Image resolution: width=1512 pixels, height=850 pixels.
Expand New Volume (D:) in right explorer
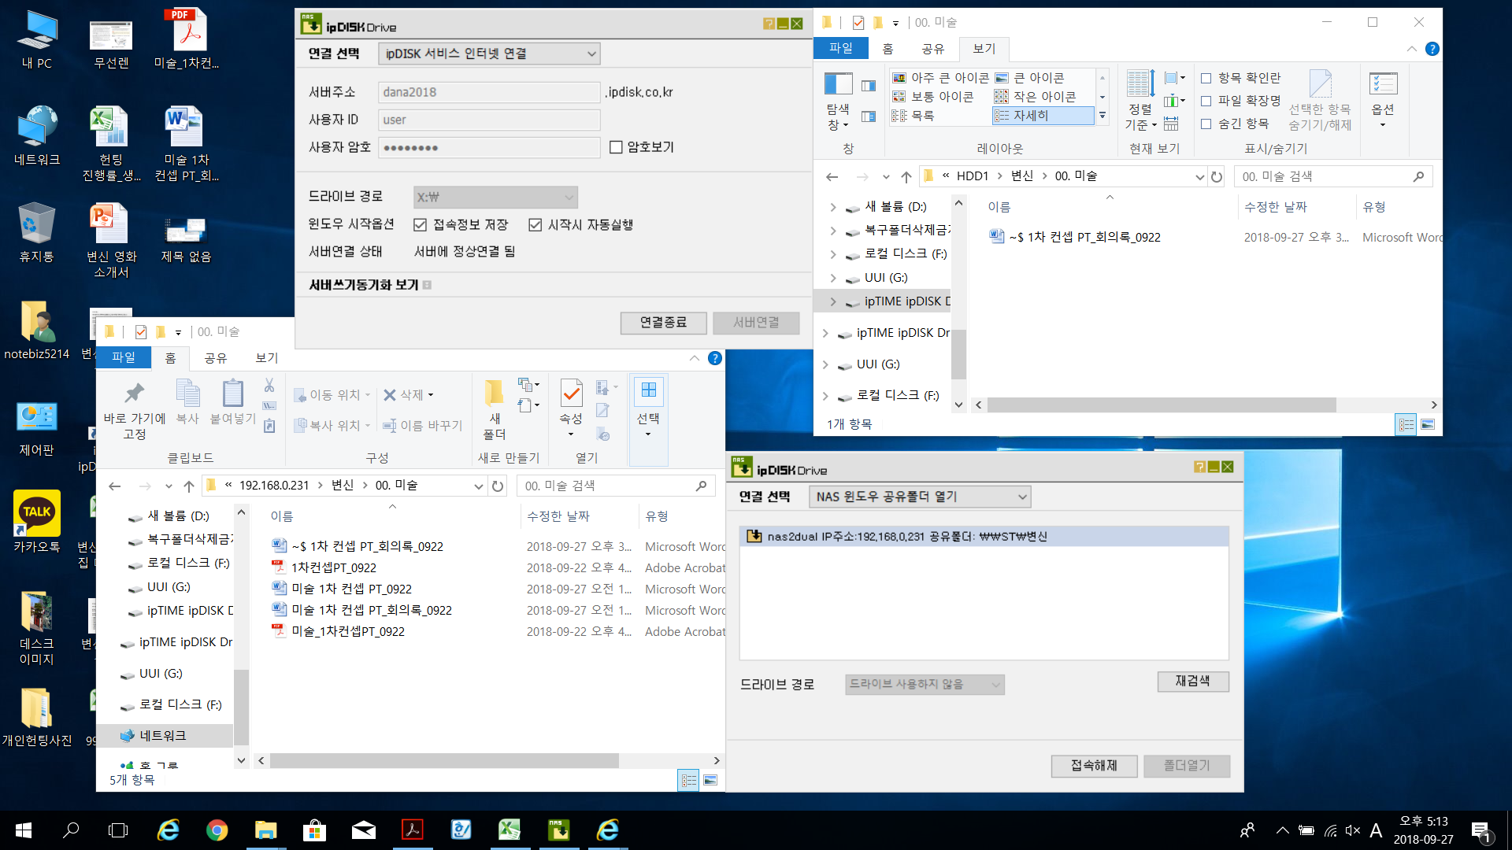click(x=833, y=207)
